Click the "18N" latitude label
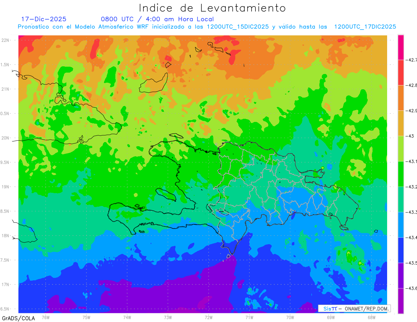The width and height of the screenshot is (417, 322). click(x=6, y=236)
